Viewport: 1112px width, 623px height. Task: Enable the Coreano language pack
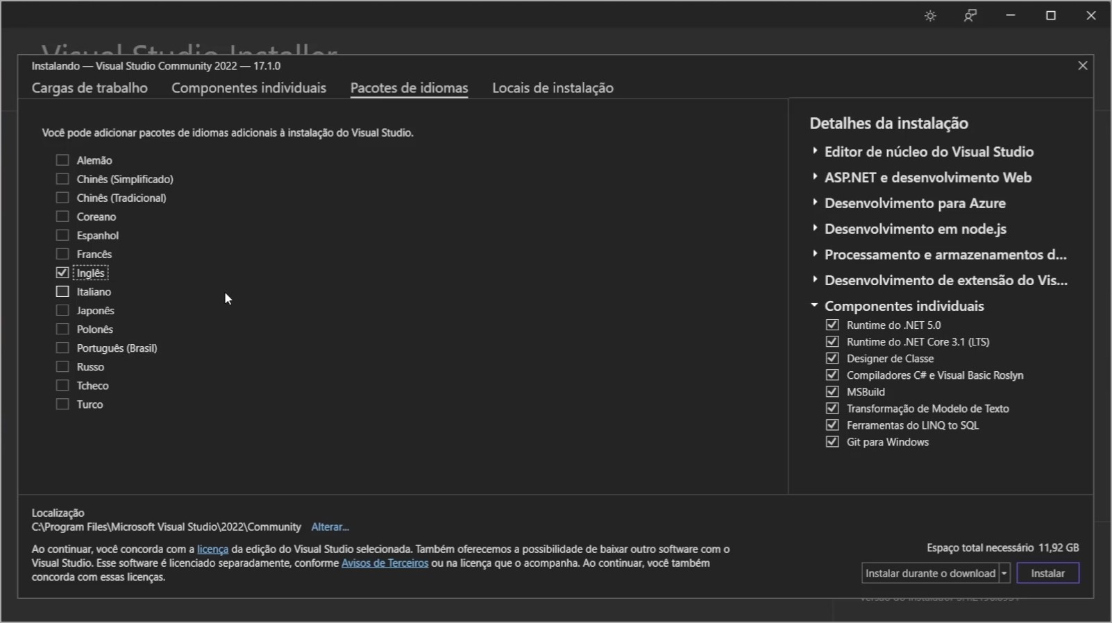(62, 216)
